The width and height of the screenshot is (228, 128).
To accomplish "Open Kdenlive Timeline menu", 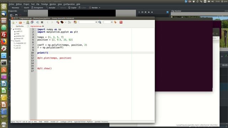I will [44, 4].
